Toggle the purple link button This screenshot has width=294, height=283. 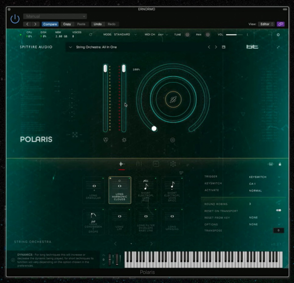click(x=280, y=24)
